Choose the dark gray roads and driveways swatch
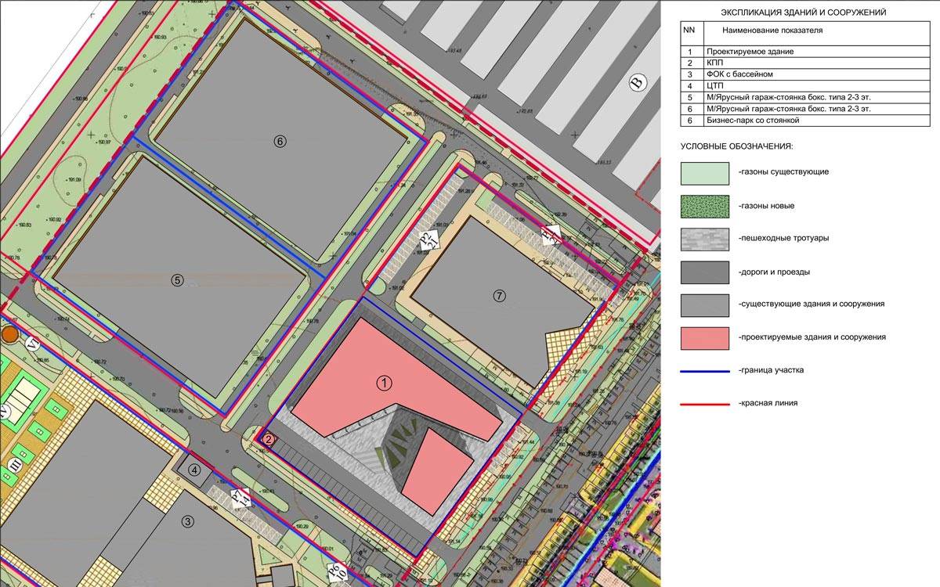The height and width of the screenshot is (587, 940). (705, 272)
